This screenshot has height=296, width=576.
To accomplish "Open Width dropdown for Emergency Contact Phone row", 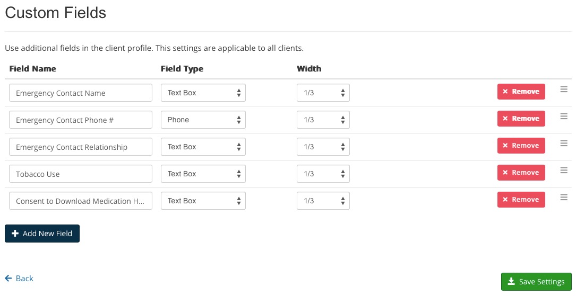I will click(323, 120).
